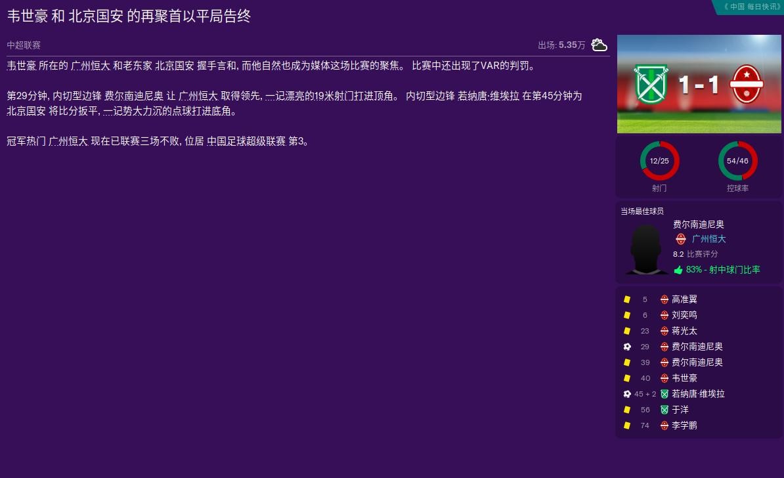
Task: Click the shots 12/25 donut chart
Action: pos(659,161)
